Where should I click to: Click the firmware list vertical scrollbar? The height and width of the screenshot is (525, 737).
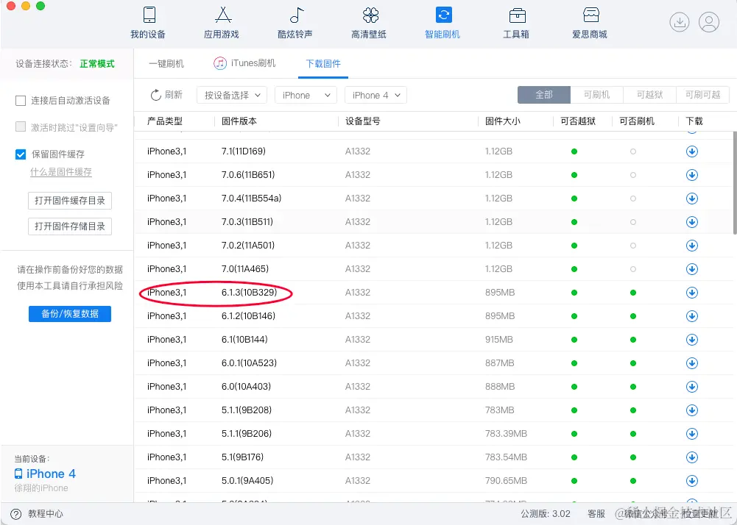pos(734,183)
